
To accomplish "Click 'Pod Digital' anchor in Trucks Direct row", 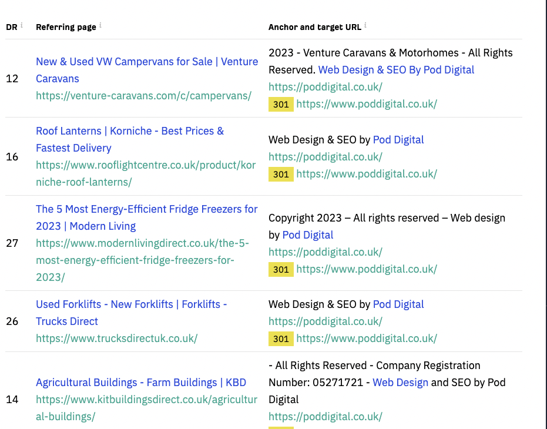I will coord(398,304).
